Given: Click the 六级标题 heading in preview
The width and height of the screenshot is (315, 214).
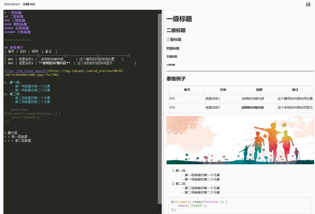Looking at the screenshot, I should pyautogui.click(x=171, y=65).
